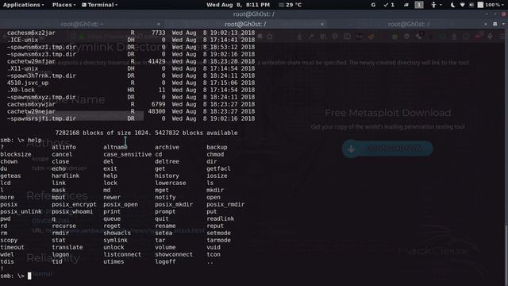Click the clock showing Wed Aug 8, 8:11 PM
Image resolution: width=508 pixels, height=286 pixels.
click(x=238, y=5)
